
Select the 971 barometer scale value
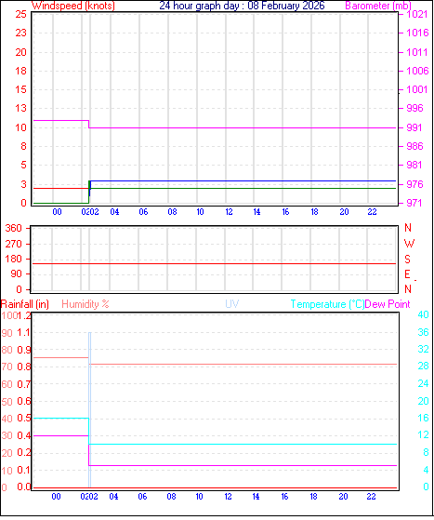pyautogui.click(x=414, y=203)
